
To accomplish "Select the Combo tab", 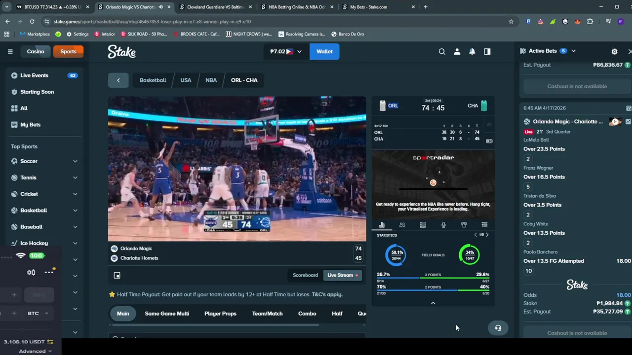I will (307, 314).
